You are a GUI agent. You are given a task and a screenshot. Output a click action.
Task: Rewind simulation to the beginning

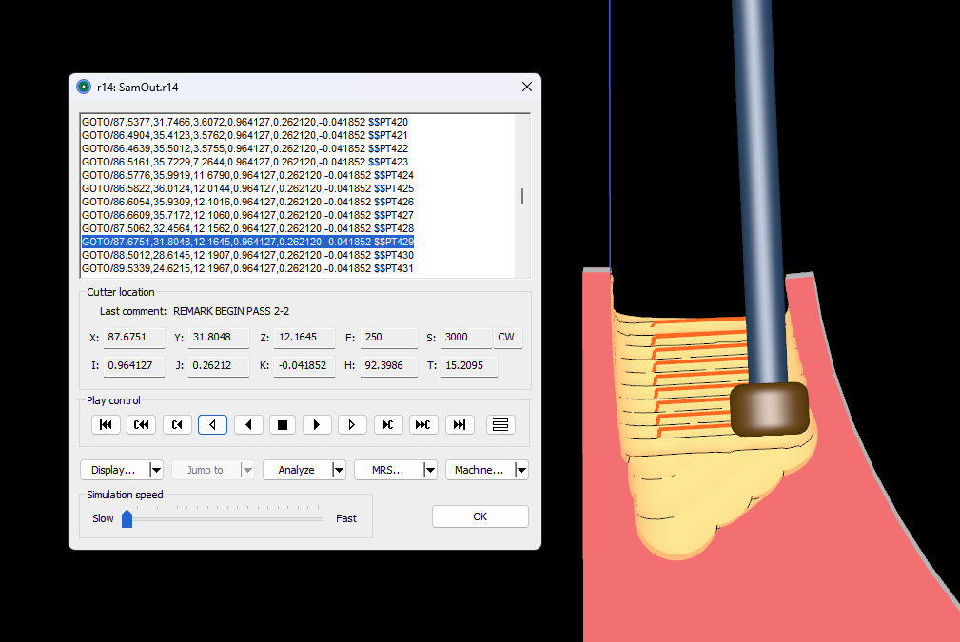(106, 424)
